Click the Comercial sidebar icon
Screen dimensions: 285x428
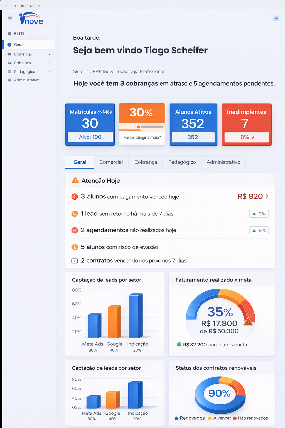[x=9, y=54]
